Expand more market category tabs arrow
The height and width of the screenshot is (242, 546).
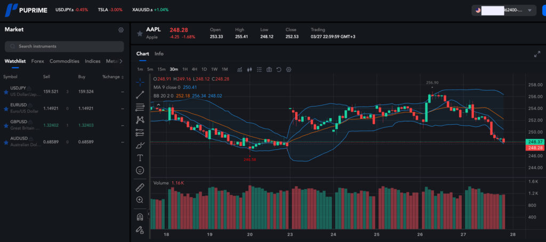pyautogui.click(x=124, y=61)
